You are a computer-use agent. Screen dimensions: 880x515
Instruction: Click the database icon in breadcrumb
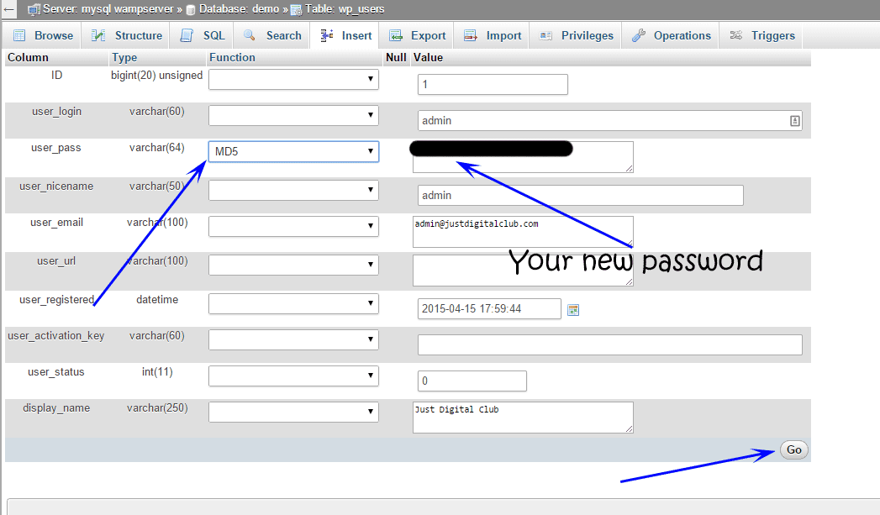[x=191, y=9]
